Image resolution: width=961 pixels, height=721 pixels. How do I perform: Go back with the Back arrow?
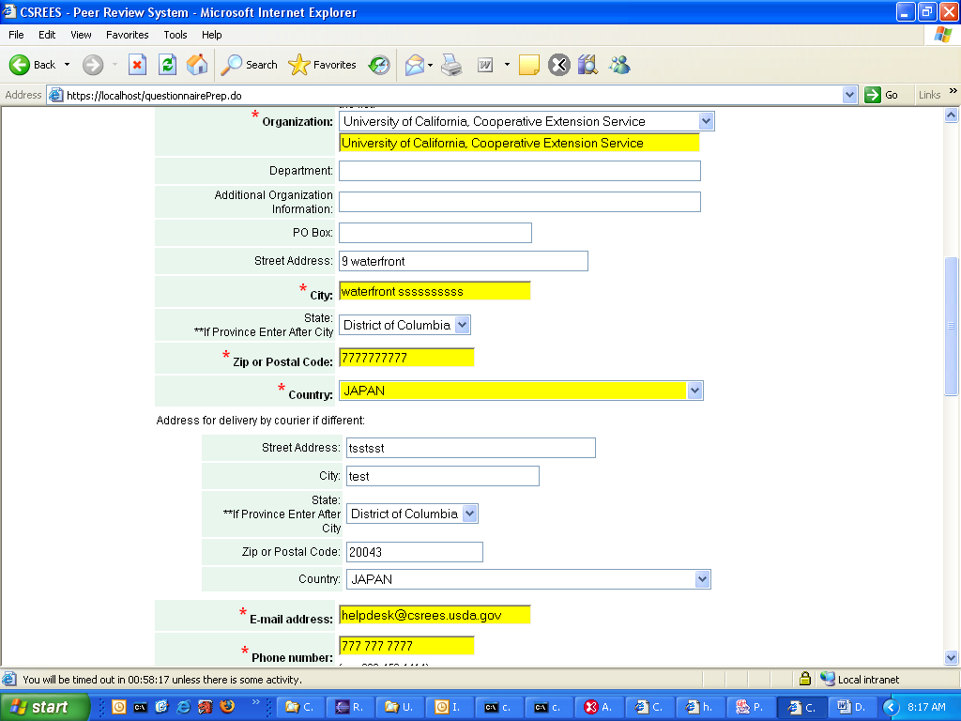[x=32, y=65]
